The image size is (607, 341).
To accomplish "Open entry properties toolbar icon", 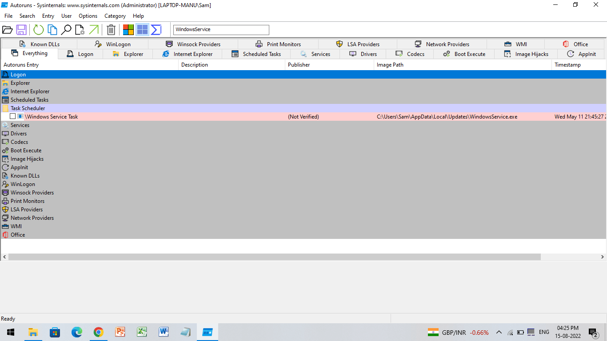I will coord(80,30).
